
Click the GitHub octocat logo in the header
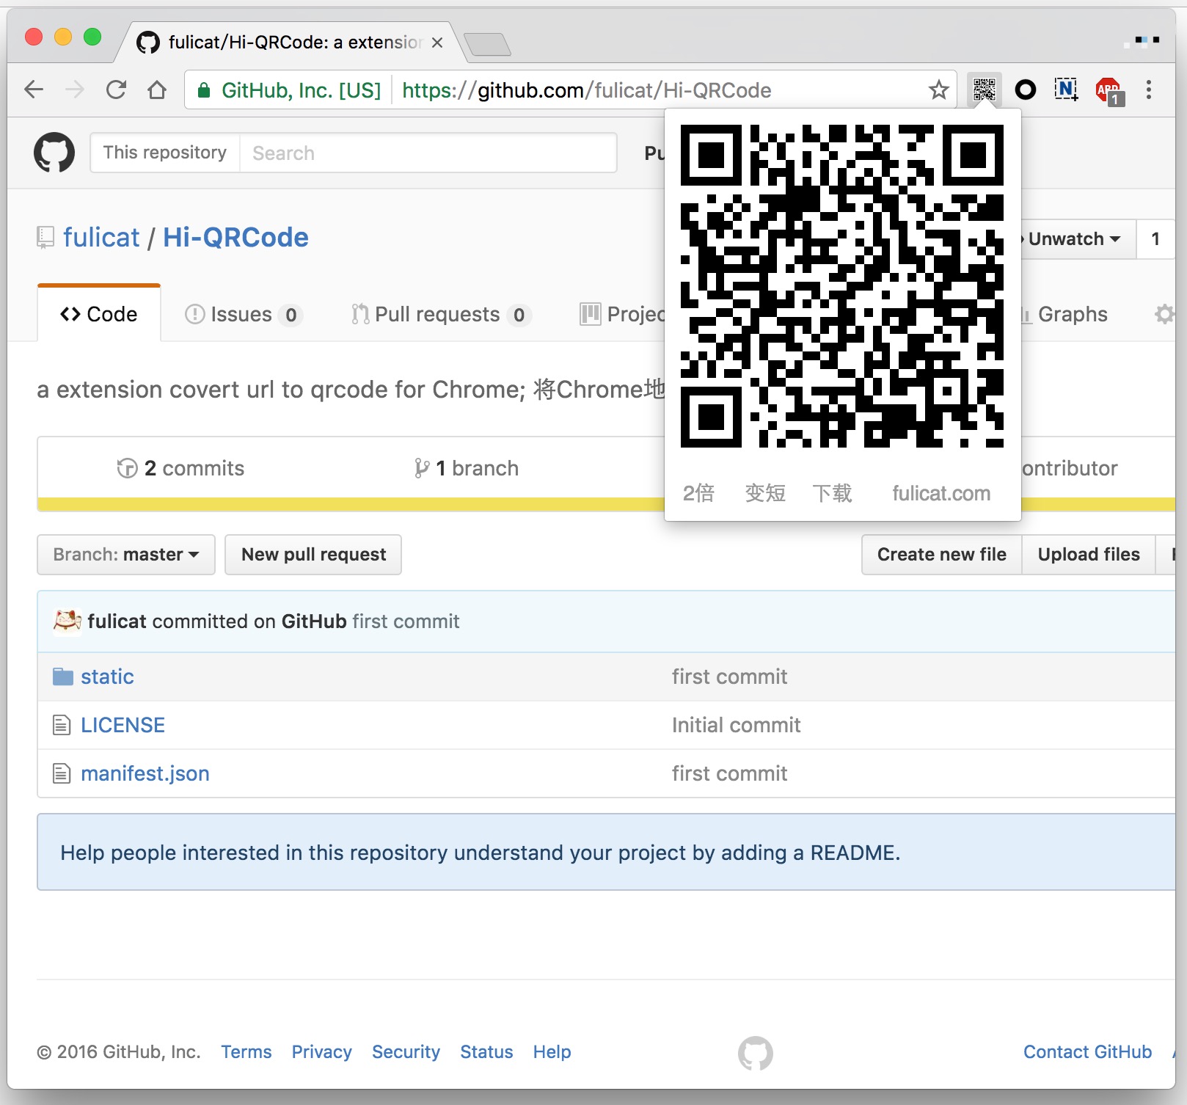(x=54, y=152)
